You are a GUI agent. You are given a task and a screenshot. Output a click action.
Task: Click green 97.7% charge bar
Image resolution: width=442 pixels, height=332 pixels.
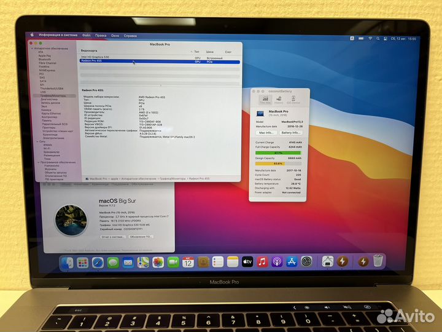278,152
